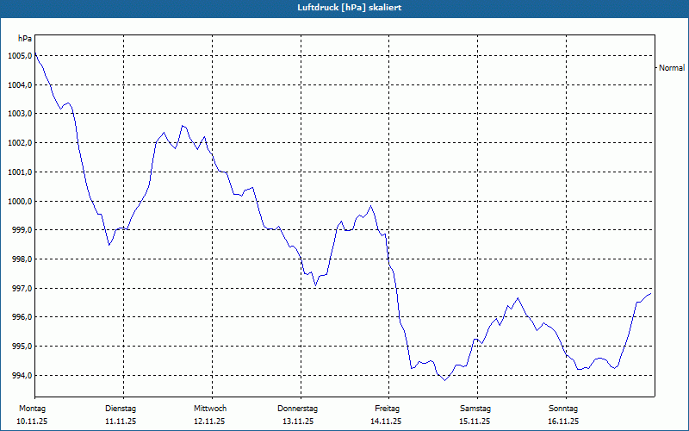This screenshot has width=689, height=431.
Task: Click the 1004,0 axis value
Action: (20, 84)
